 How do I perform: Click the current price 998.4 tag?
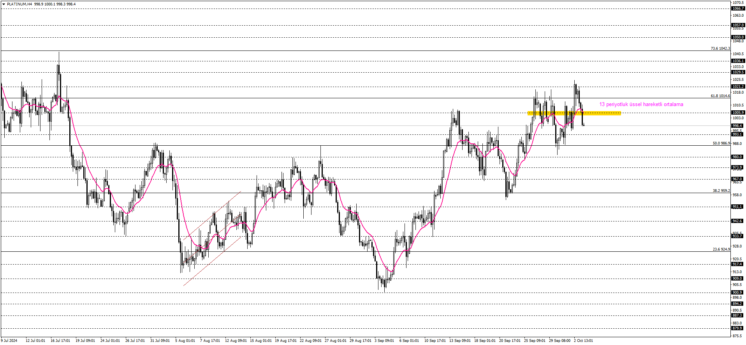738,126
